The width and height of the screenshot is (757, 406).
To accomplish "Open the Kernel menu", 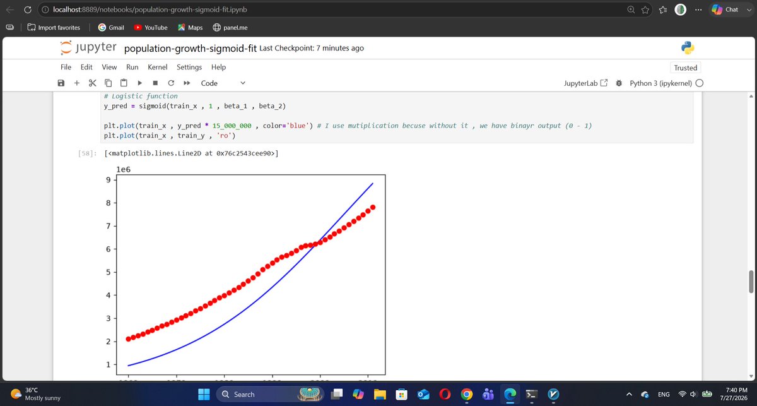I will tap(158, 67).
